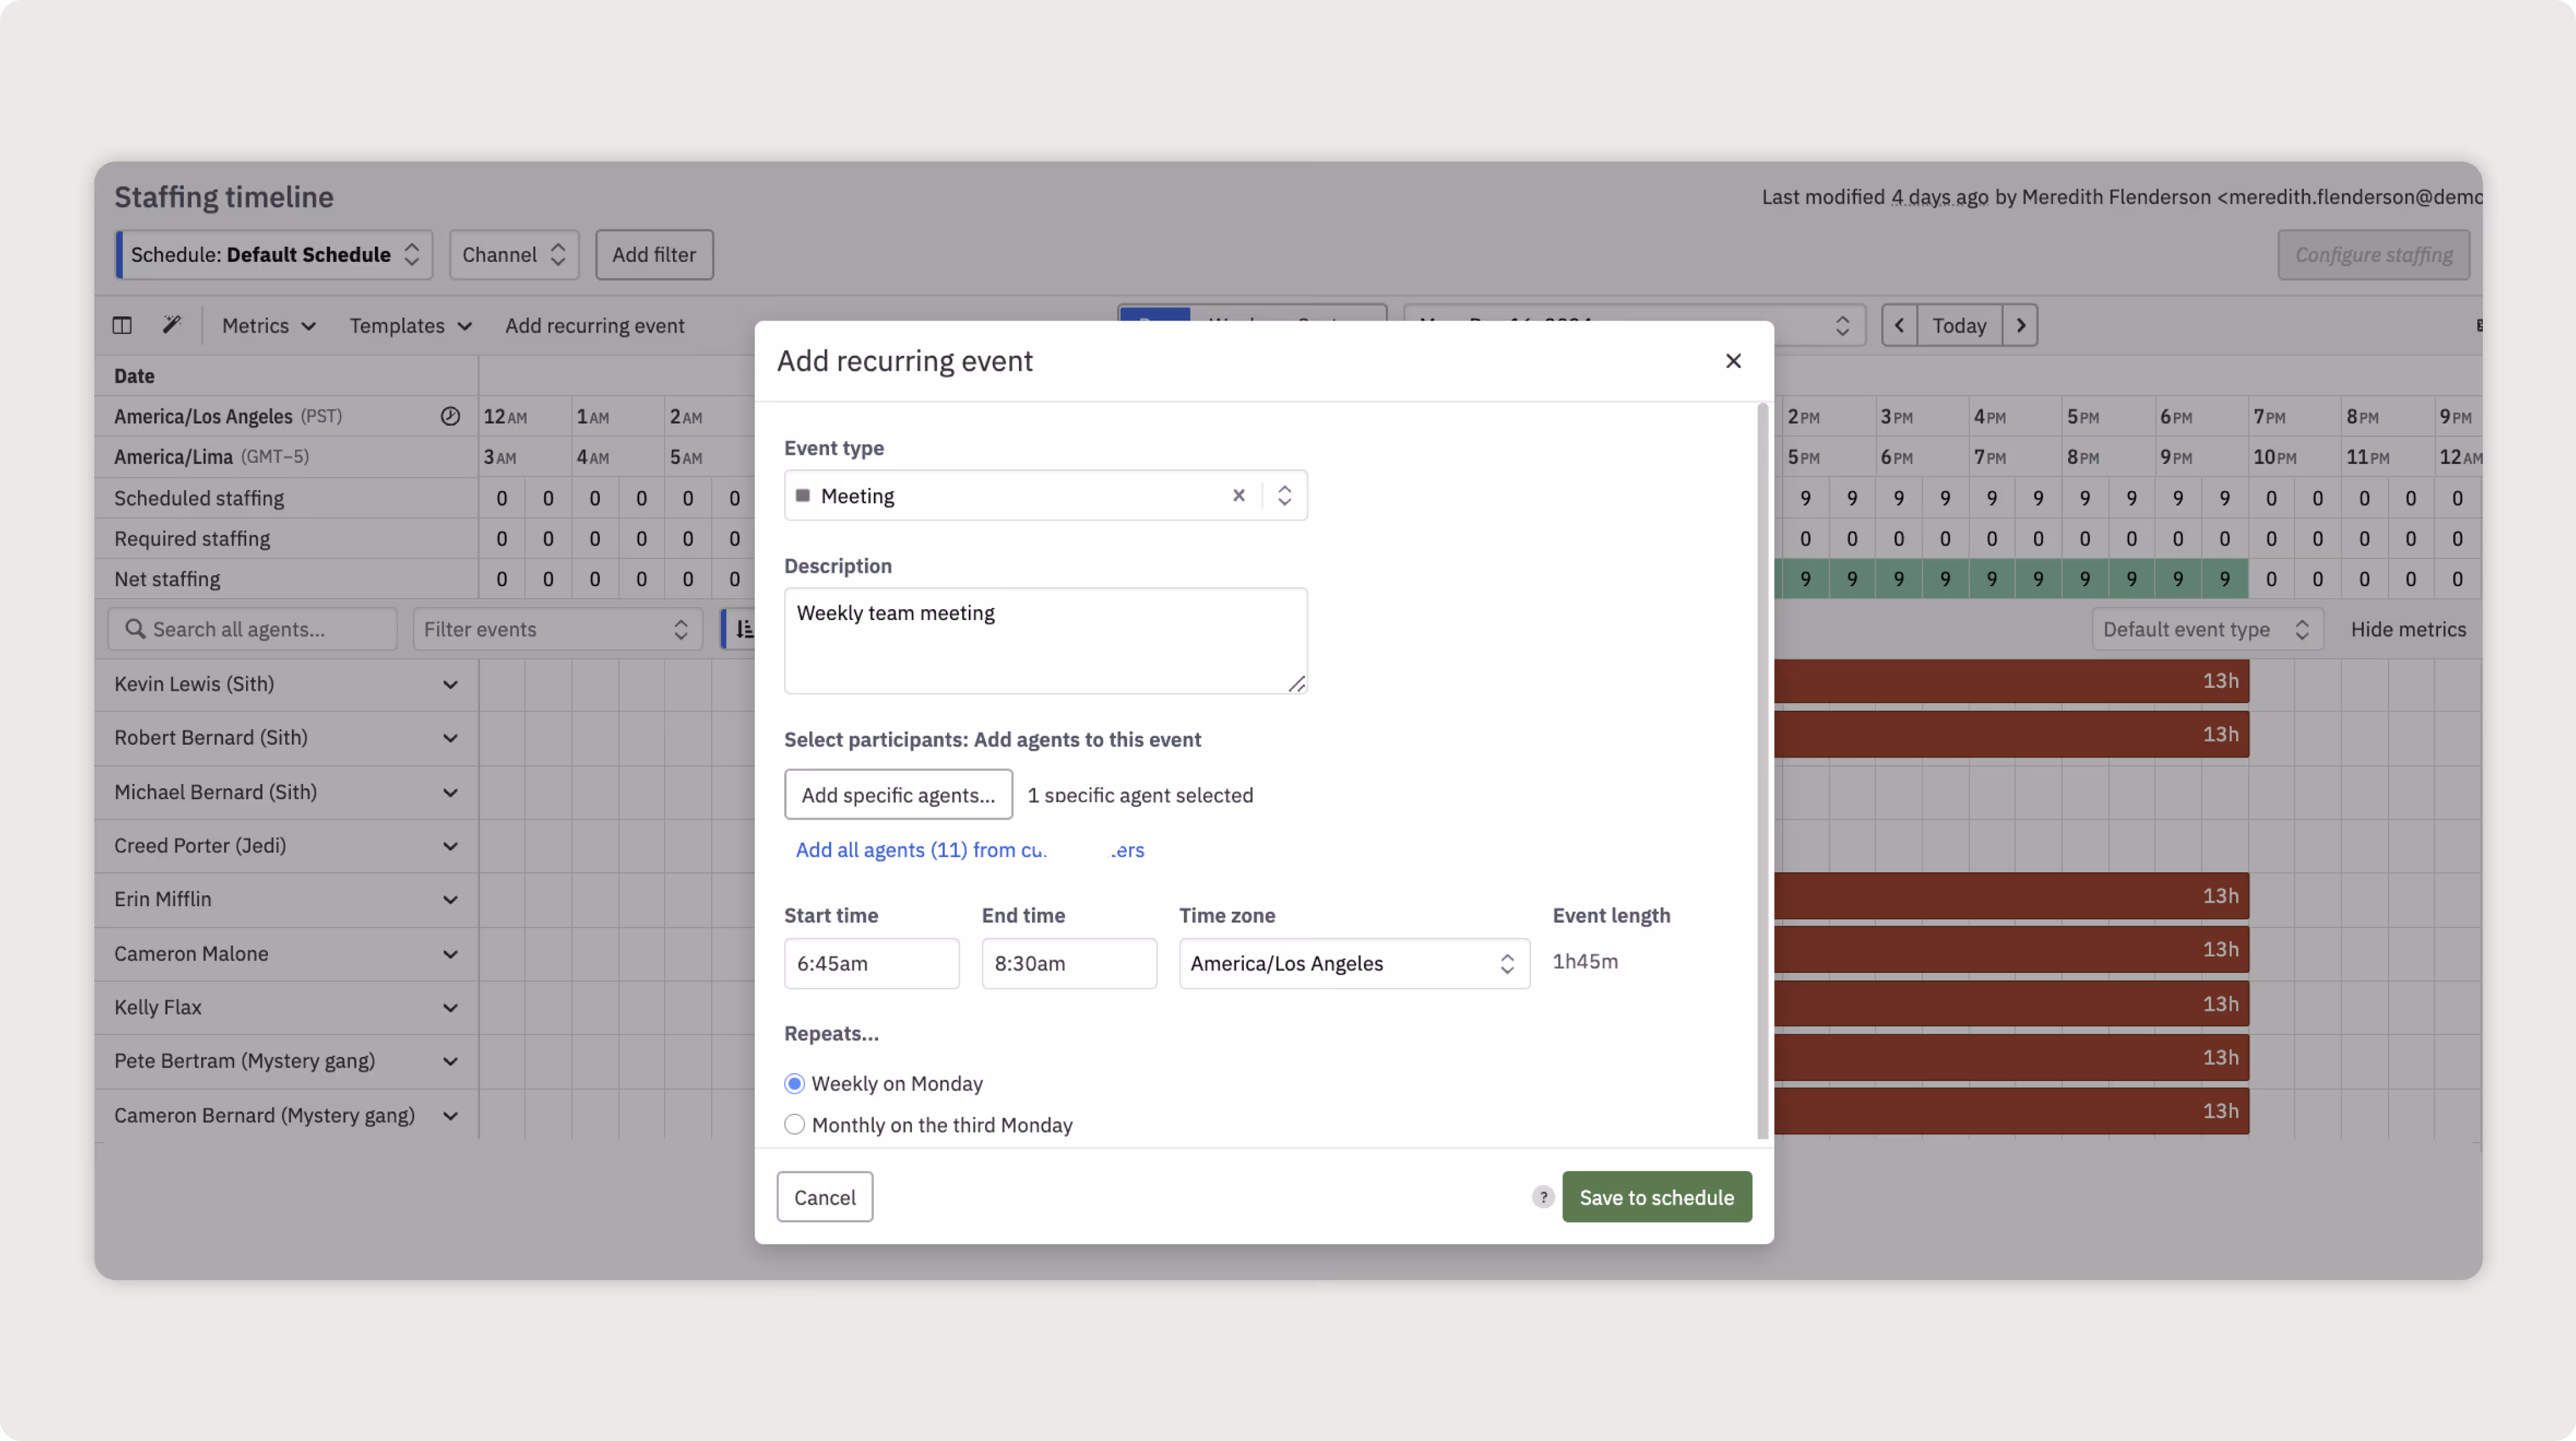The width and height of the screenshot is (2576, 1441).
Task: Click 'Required staffing' row label
Action: (192, 538)
